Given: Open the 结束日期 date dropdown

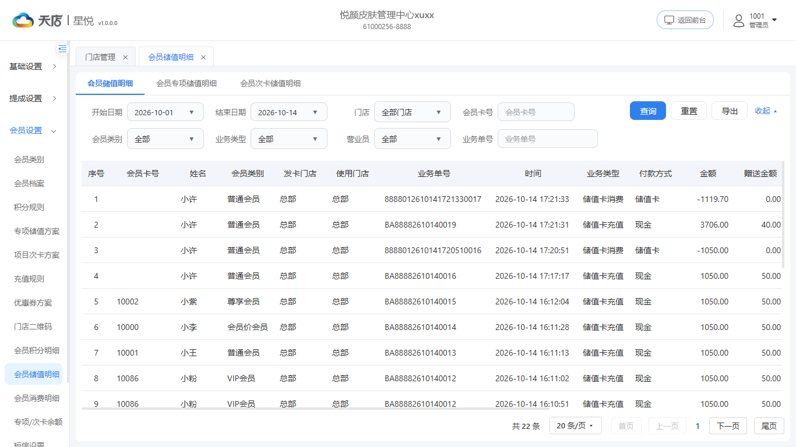Looking at the screenshot, I should click(x=289, y=112).
